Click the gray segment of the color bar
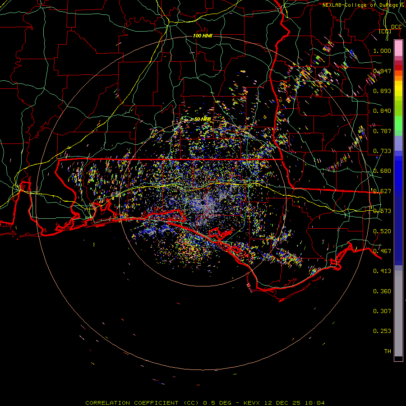The image size is (406, 406). tap(398, 314)
